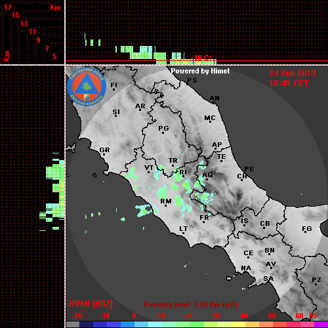The width and height of the screenshot is (328, 328).
Task: Click the CB city label
Action: pyautogui.click(x=265, y=224)
